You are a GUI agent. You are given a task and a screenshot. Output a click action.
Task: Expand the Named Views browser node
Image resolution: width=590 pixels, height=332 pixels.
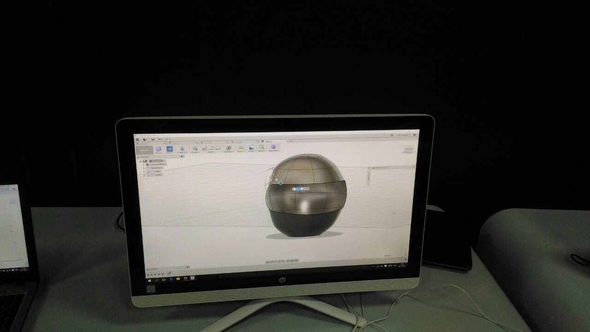pos(143,168)
